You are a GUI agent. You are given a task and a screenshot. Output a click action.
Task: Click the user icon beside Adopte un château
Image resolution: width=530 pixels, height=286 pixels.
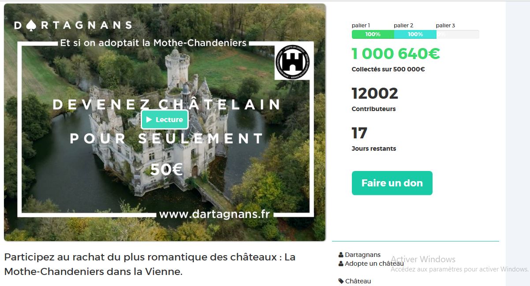tap(341, 264)
